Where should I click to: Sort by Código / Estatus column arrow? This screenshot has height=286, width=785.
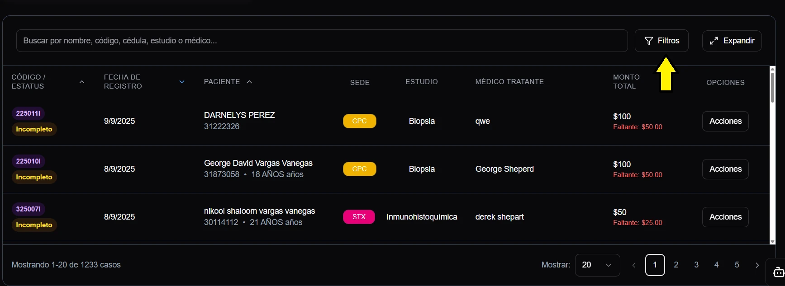point(82,82)
